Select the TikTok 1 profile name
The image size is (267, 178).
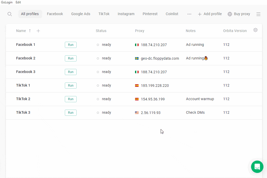click(x=23, y=85)
